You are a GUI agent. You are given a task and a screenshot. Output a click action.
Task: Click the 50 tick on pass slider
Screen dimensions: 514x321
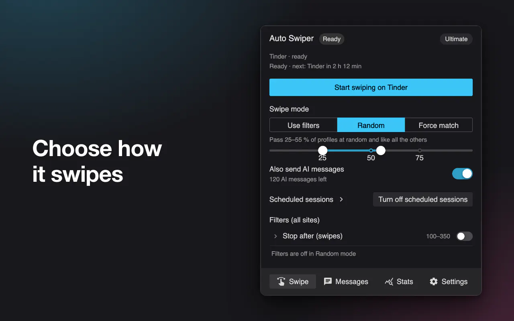371,150
